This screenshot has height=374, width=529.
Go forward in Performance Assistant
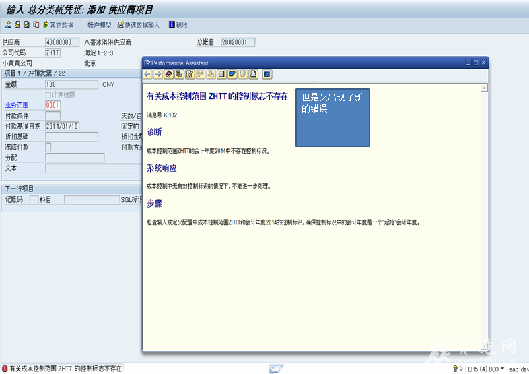(158, 74)
